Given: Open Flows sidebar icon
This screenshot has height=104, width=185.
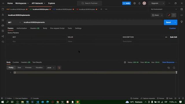Looking at the screenshot, I should pyautogui.click(x=3, y=36).
